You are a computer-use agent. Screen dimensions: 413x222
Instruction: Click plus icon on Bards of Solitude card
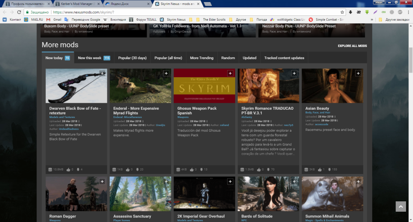(x=294, y=182)
